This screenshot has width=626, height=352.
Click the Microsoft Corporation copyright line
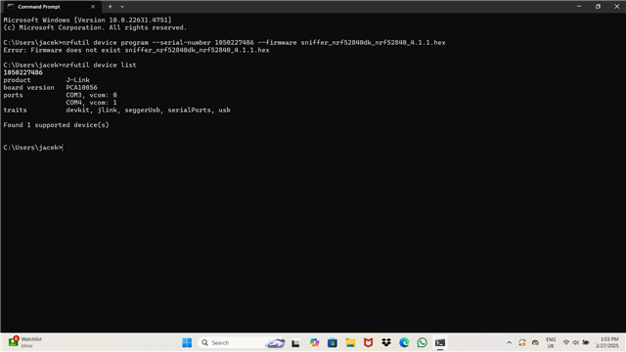tap(95, 27)
